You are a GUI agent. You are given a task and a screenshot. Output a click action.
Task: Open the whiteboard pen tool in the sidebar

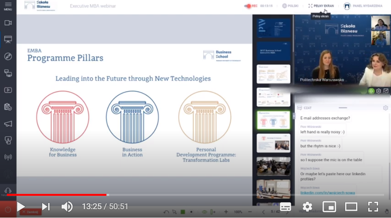(8, 56)
